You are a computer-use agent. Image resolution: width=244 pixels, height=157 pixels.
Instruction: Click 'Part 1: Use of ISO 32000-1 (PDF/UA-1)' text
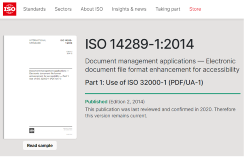(144, 82)
